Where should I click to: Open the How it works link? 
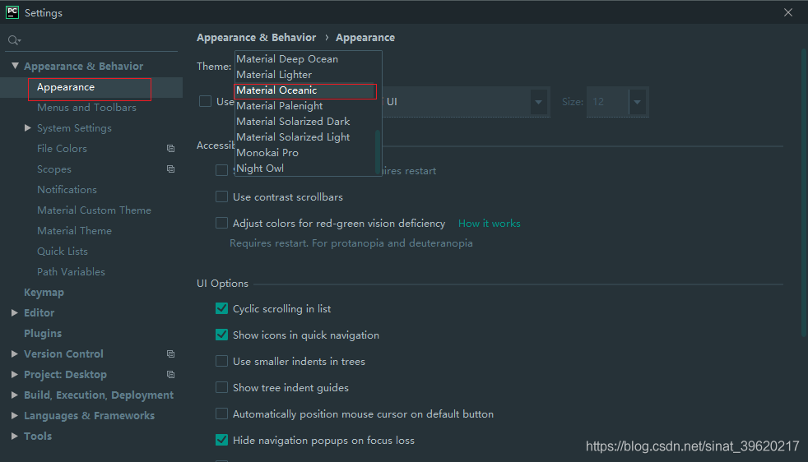489,224
